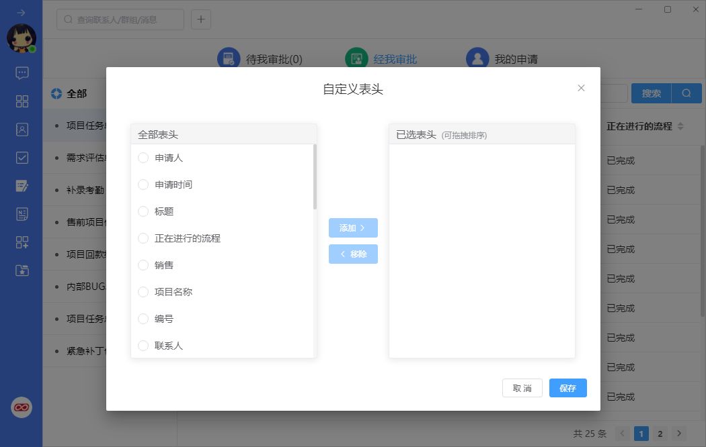
Task: Open the apps grid icon in sidebar
Action: 22,101
